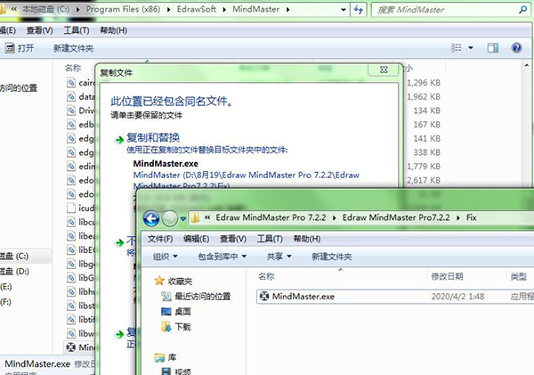Open the 包含到库中 dropdown
The height and width of the screenshot is (375, 534).
pyautogui.click(x=222, y=257)
